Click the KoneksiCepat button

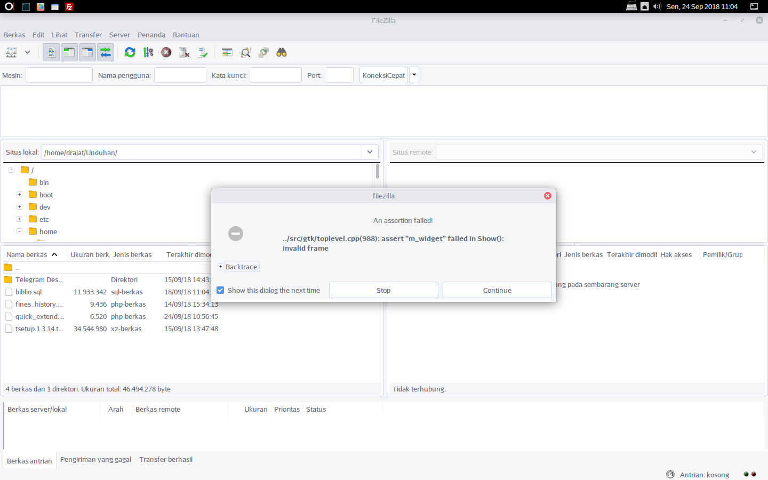click(x=383, y=75)
